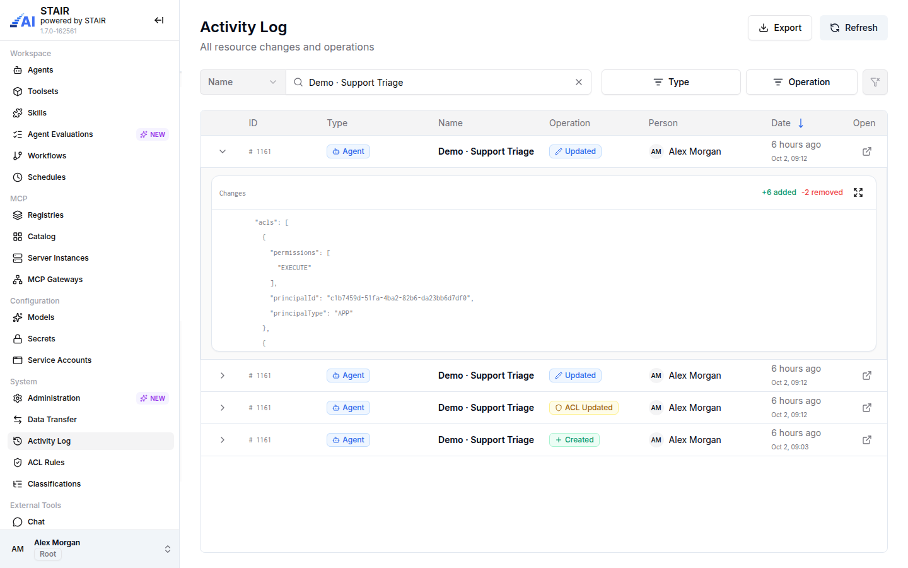Screen dimensions: 908x568
Task: Click the Service Accounts icon
Action: tap(18, 360)
